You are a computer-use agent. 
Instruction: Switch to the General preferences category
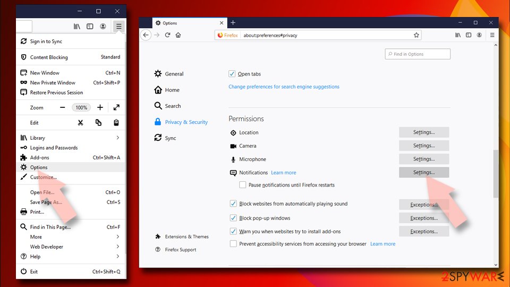[x=169, y=74]
